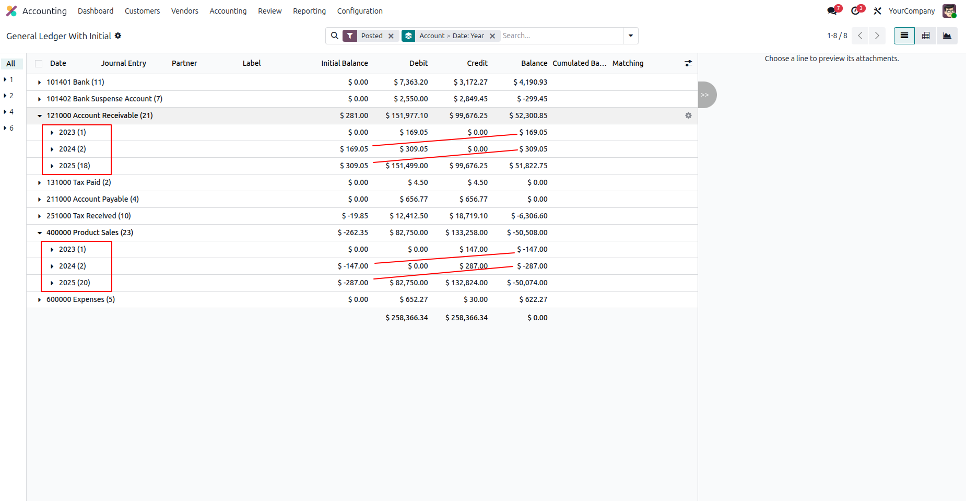This screenshot has height=501, width=966.
Task: Collapse attachment preview panel with >> button
Action: tap(706, 95)
